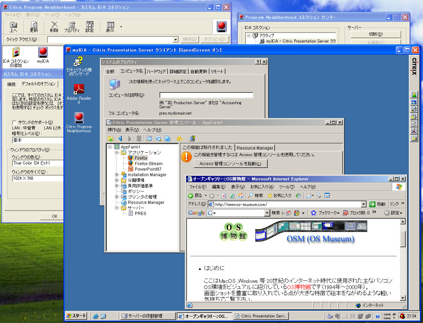The width and height of the screenshot is (423, 323).
Task: Click the 削除 (Delete) toolbar icon
Action: tap(54, 27)
